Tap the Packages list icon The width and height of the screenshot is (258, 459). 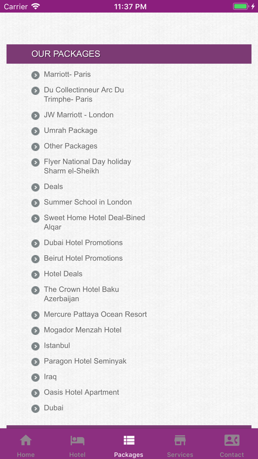tap(129, 440)
